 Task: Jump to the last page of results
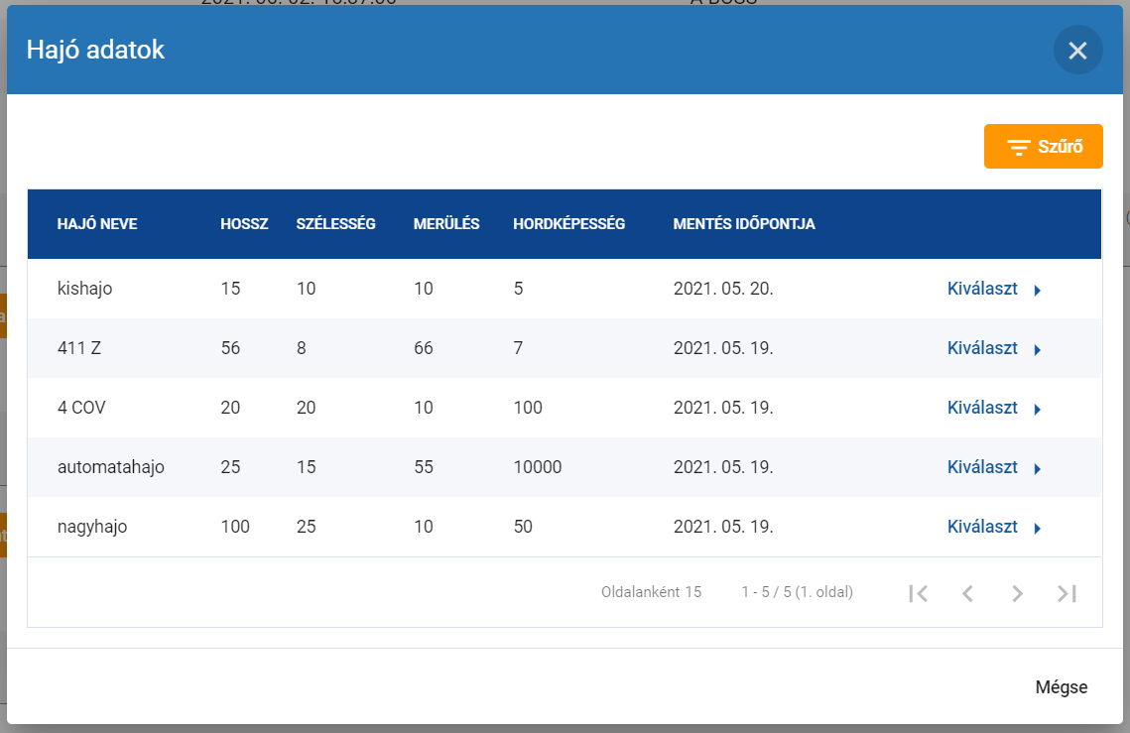tap(1067, 593)
